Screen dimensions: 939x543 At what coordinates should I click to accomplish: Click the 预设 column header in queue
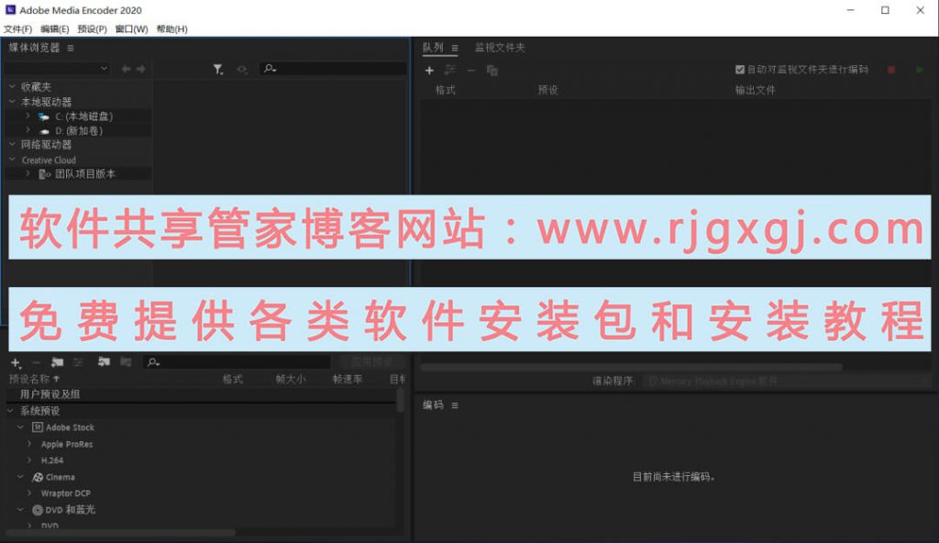click(x=548, y=90)
